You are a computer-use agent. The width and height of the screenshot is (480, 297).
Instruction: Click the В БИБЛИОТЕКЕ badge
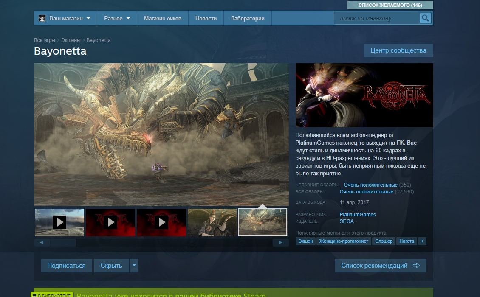(x=52, y=295)
